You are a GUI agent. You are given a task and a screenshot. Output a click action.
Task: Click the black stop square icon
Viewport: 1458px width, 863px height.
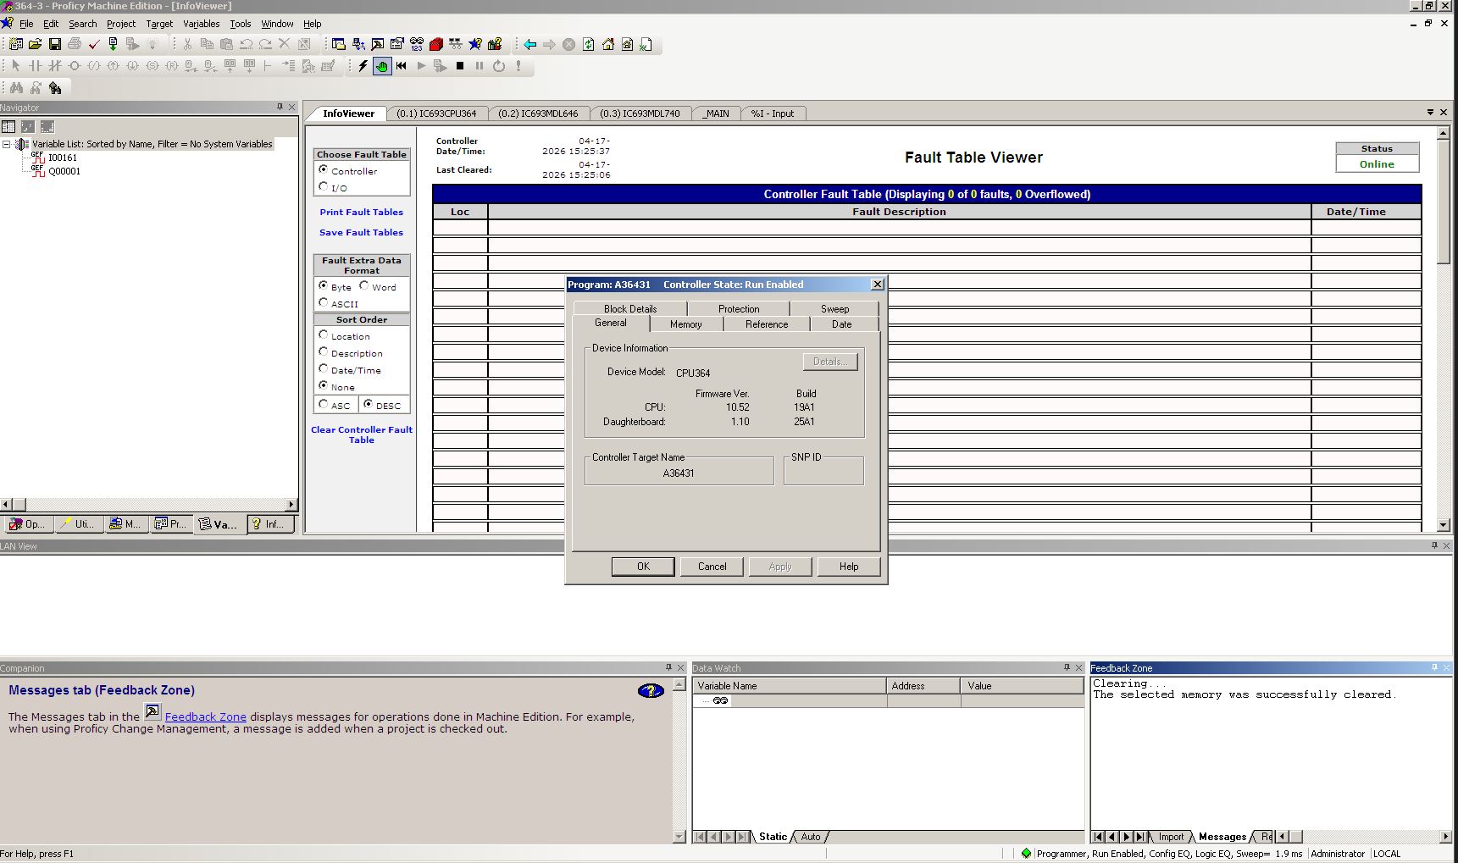[460, 66]
